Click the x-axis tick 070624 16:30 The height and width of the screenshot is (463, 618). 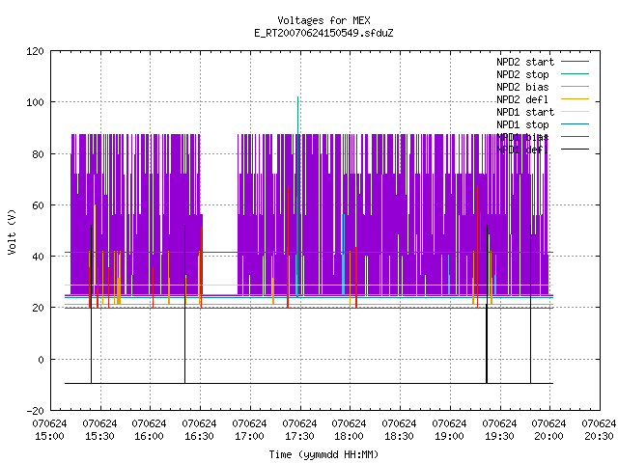coord(199,430)
